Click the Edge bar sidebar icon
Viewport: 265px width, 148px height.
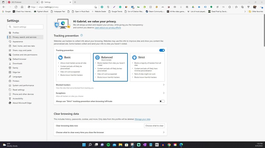pos(10,72)
